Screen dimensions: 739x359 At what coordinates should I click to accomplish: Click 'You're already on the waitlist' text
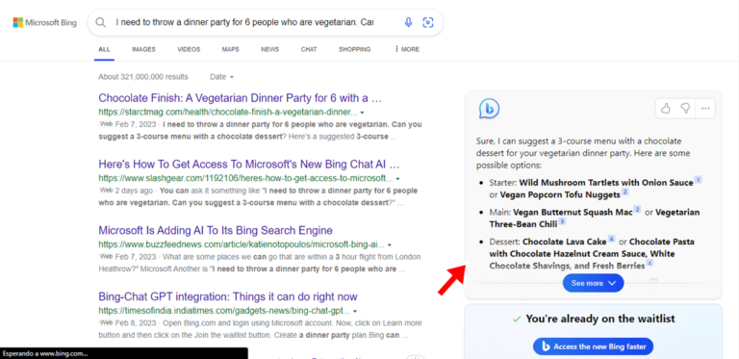point(600,319)
